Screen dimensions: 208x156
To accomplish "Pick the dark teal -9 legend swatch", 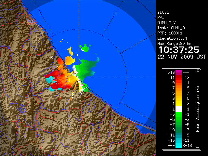I will coord(179,135).
